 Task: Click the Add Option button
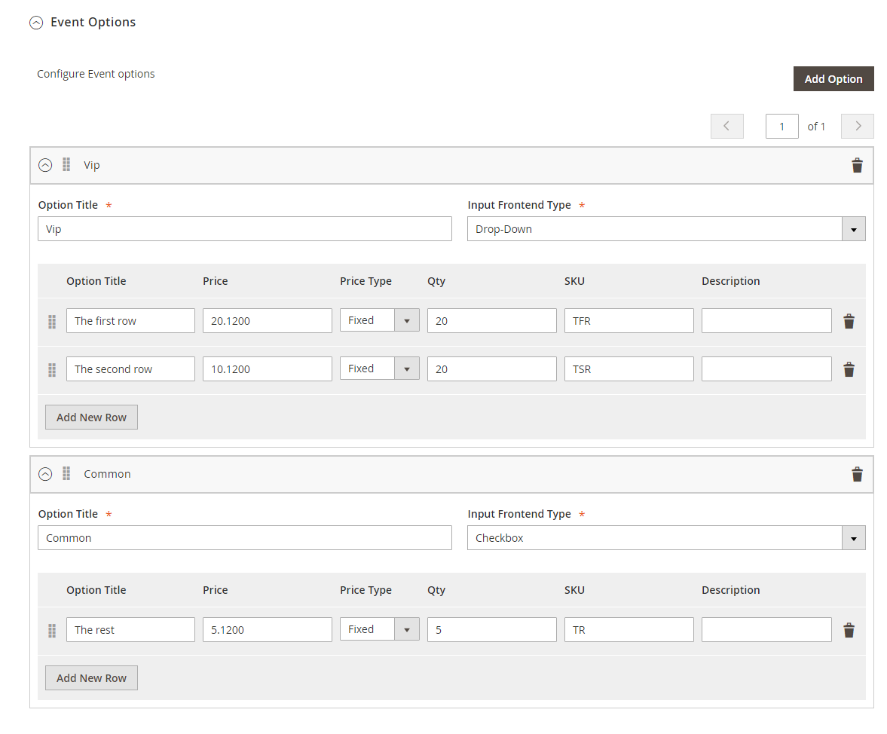833,78
